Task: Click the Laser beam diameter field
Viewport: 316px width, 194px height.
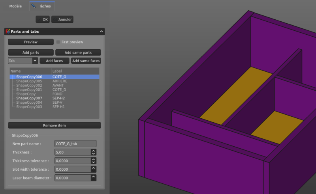Action: pyautogui.click(x=73, y=178)
